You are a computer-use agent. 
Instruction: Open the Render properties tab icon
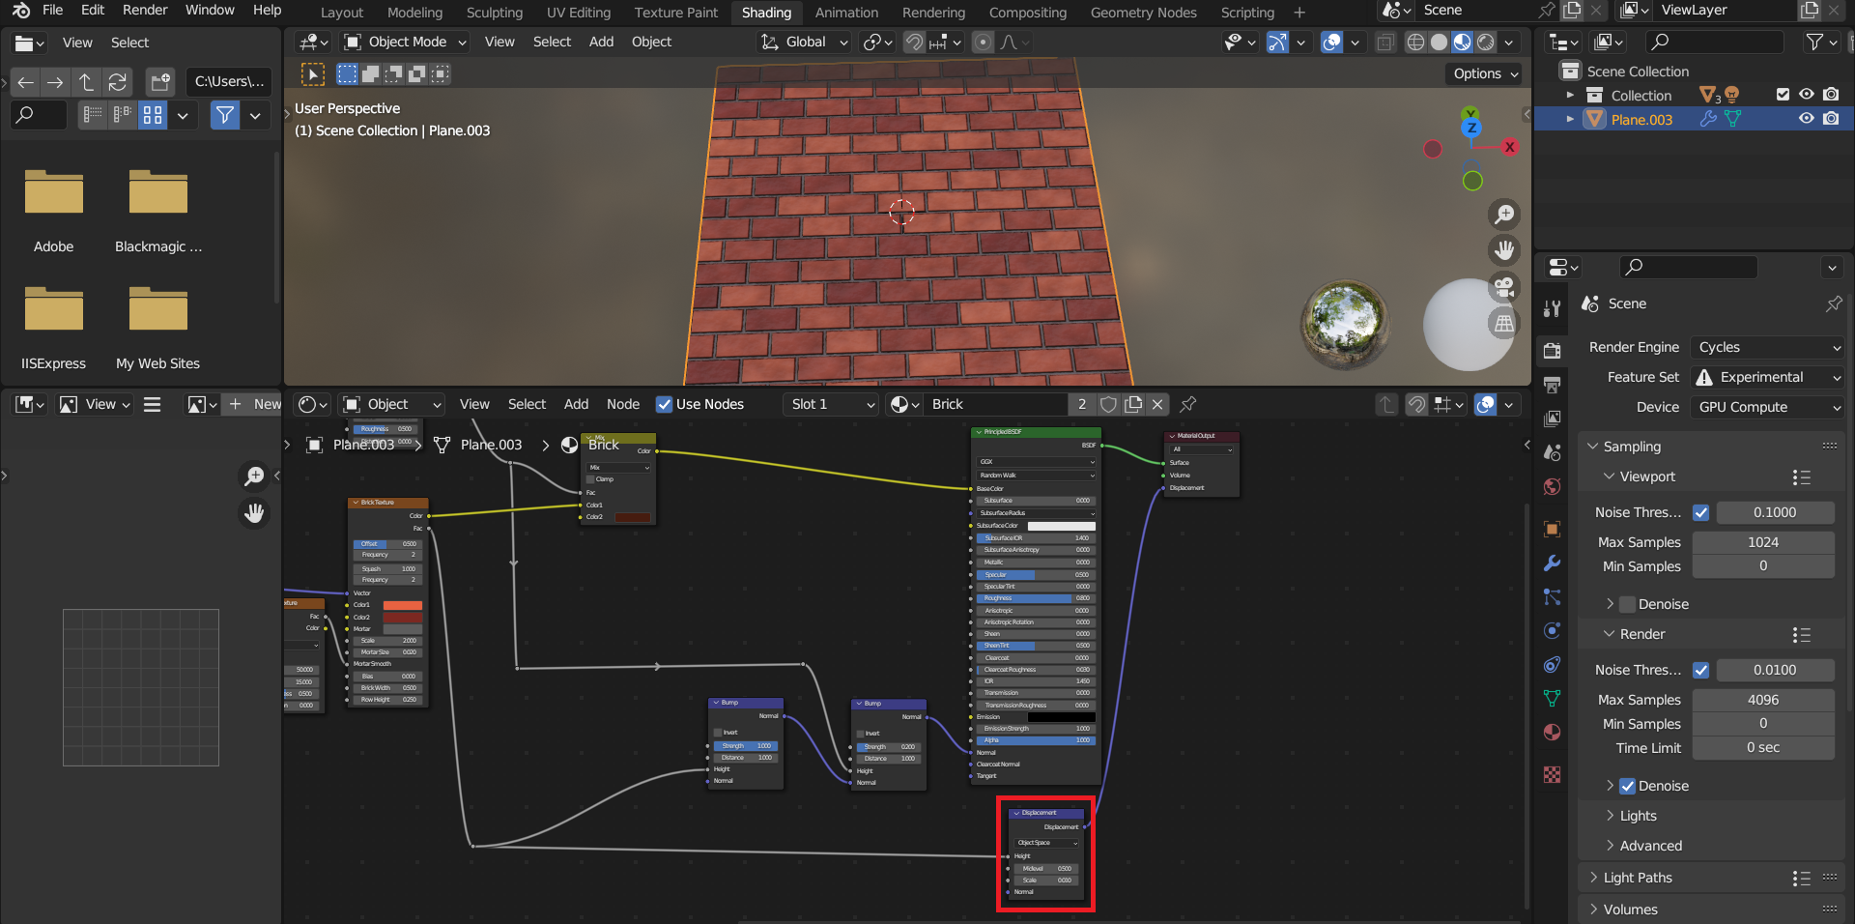(1553, 351)
